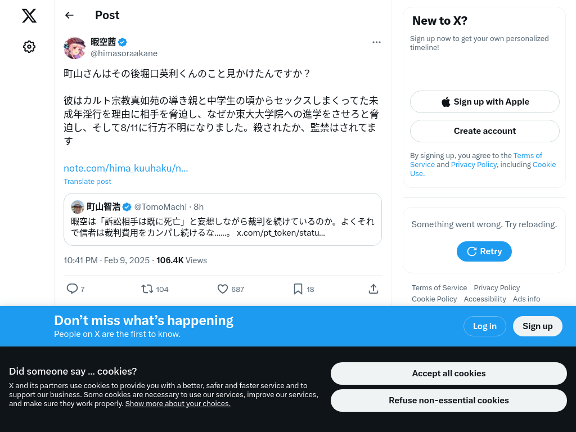The width and height of the screenshot is (576, 432).
Task: Open the note.com/hima_kuuhaku link
Action: click(125, 168)
